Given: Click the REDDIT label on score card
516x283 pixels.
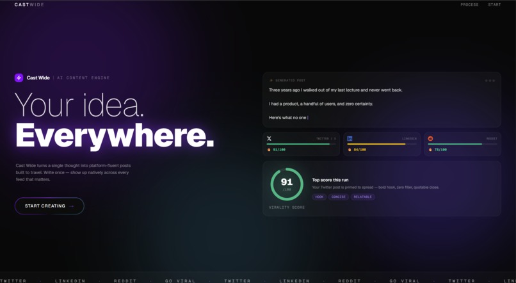Looking at the screenshot, I should (492, 139).
